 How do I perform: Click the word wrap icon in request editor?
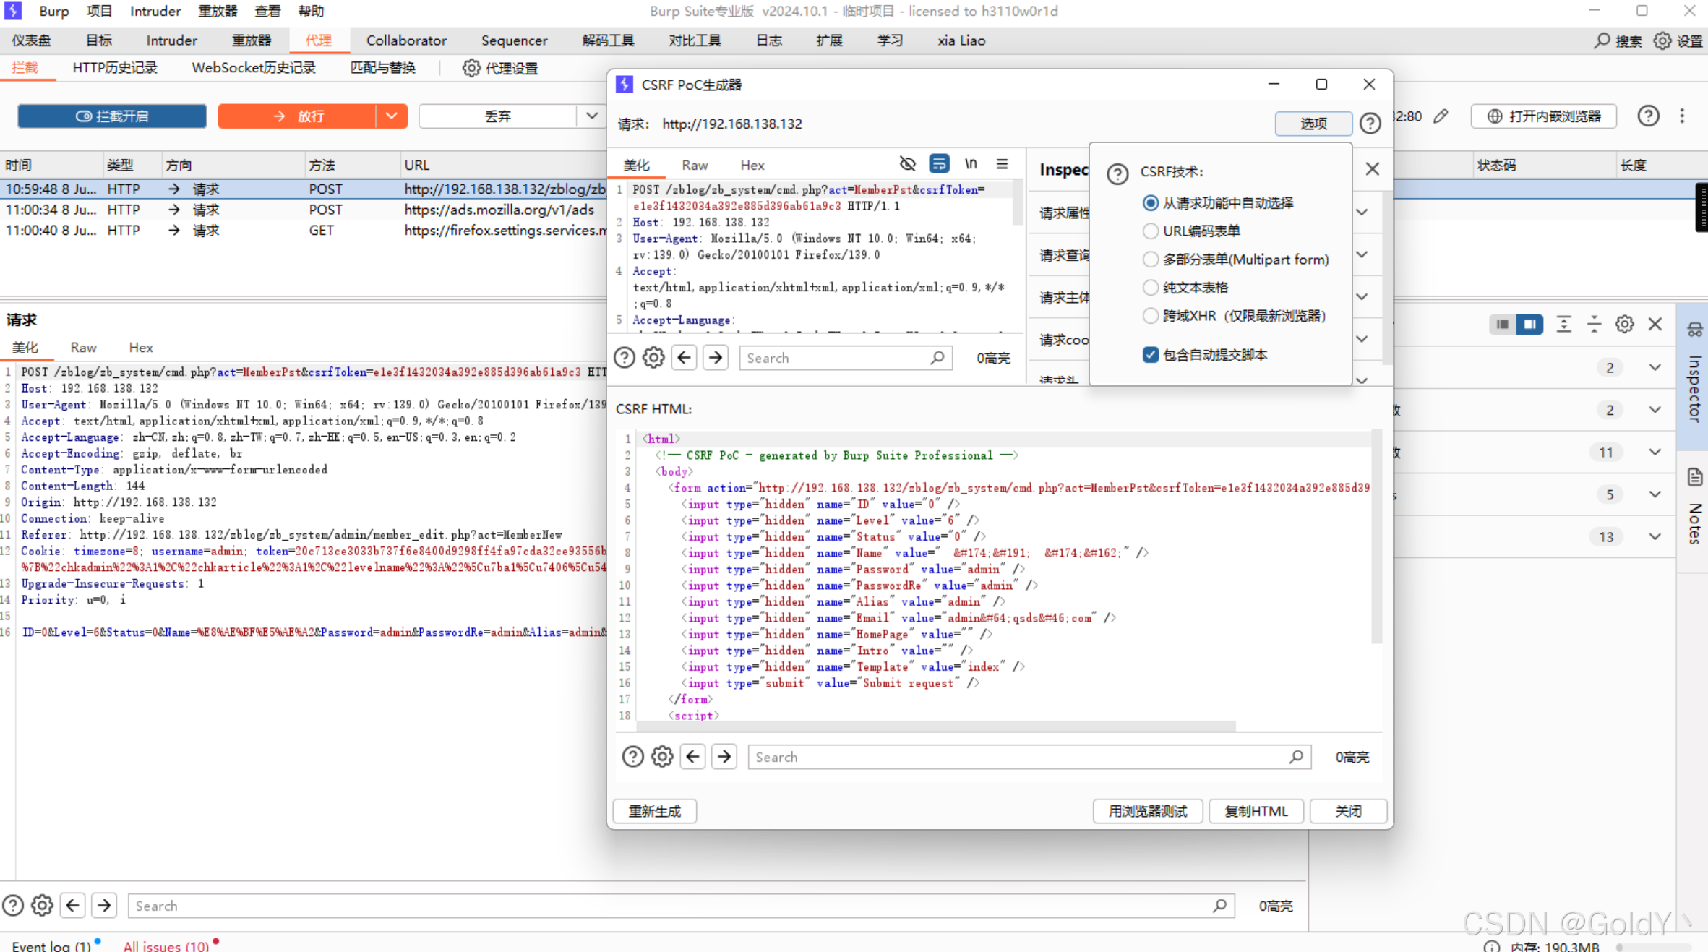pos(939,164)
